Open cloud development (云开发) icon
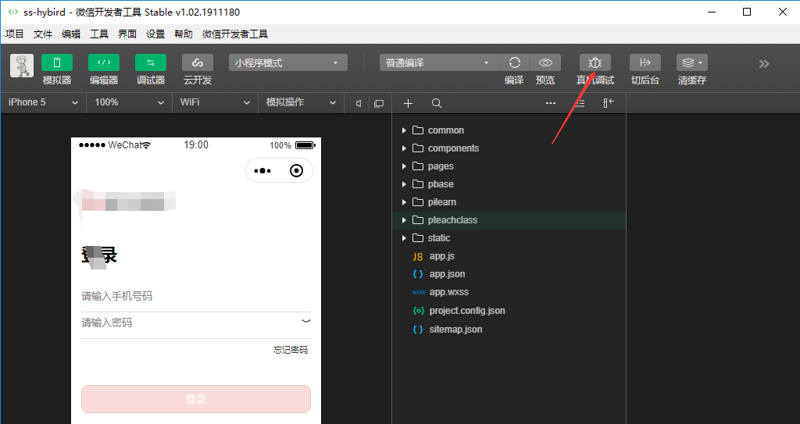The width and height of the screenshot is (800, 424). pos(197,63)
